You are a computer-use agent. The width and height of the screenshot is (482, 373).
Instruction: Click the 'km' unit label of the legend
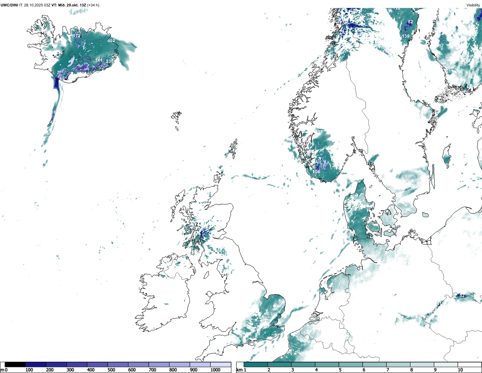pos(239,370)
